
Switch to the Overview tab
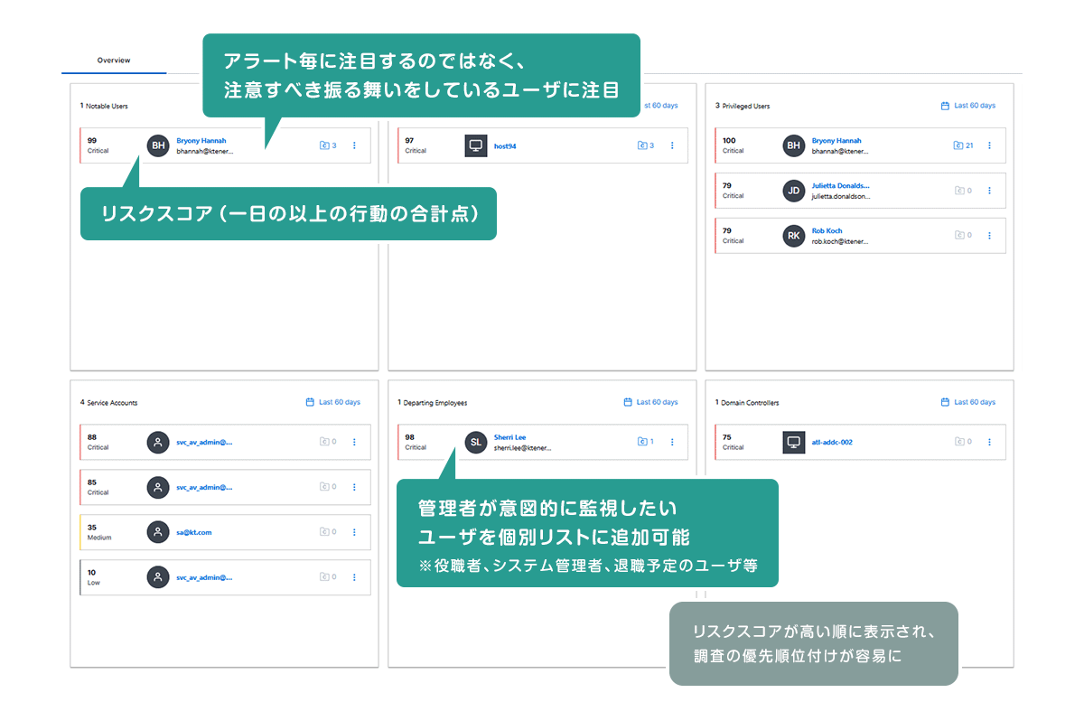click(x=114, y=61)
